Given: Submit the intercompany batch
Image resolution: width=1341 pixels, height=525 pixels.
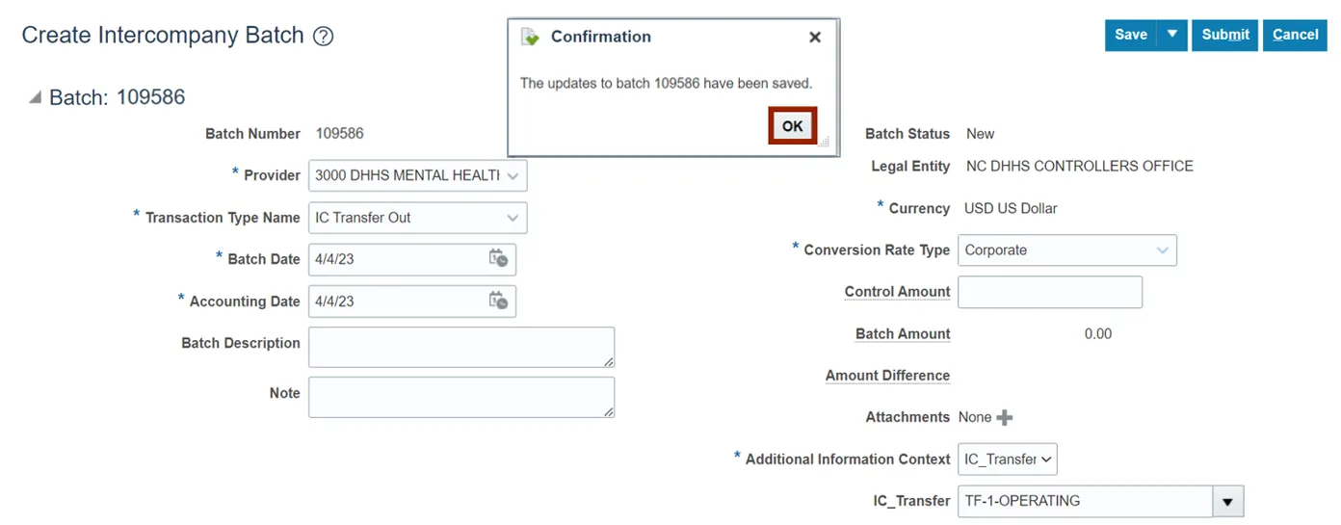Looking at the screenshot, I should (1224, 35).
